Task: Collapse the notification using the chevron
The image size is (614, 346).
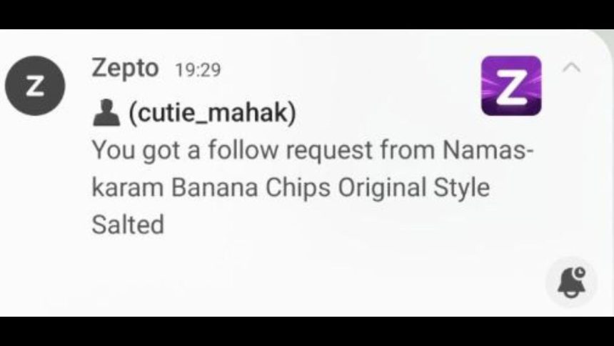Action: coord(572,68)
